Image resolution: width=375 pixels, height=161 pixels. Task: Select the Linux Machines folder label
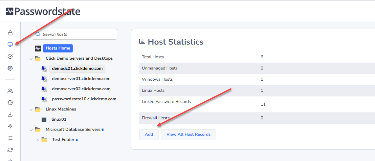(61, 109)
